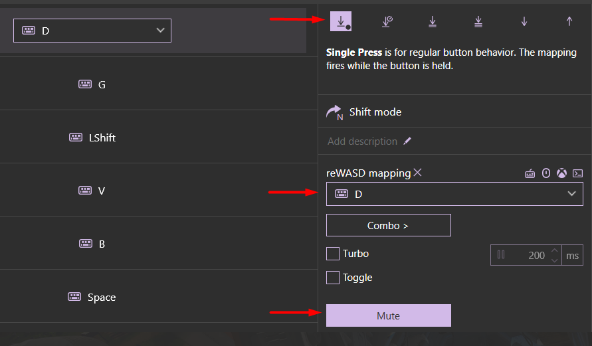The height and width of the screenshot is (346, 592).
Task: Click the pencil icon beside Add description
Action: click(x=407, y=141)
